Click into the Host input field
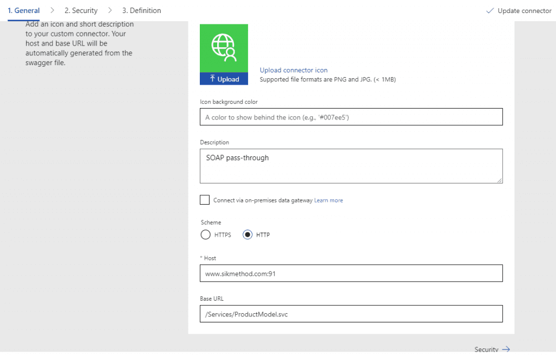The height and width of the screenshot is (362, 556). click(351, 274)
